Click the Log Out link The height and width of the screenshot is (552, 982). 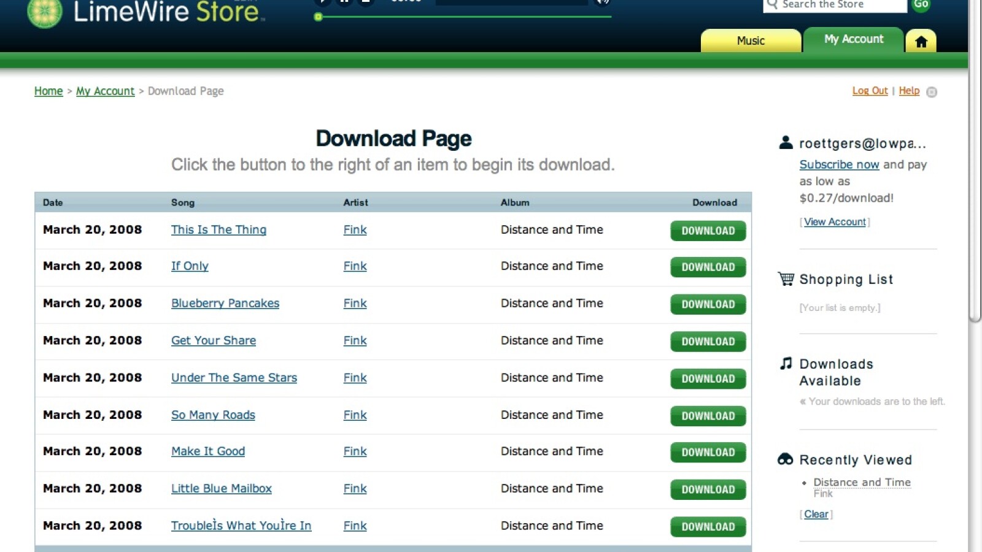click(870, 91)
